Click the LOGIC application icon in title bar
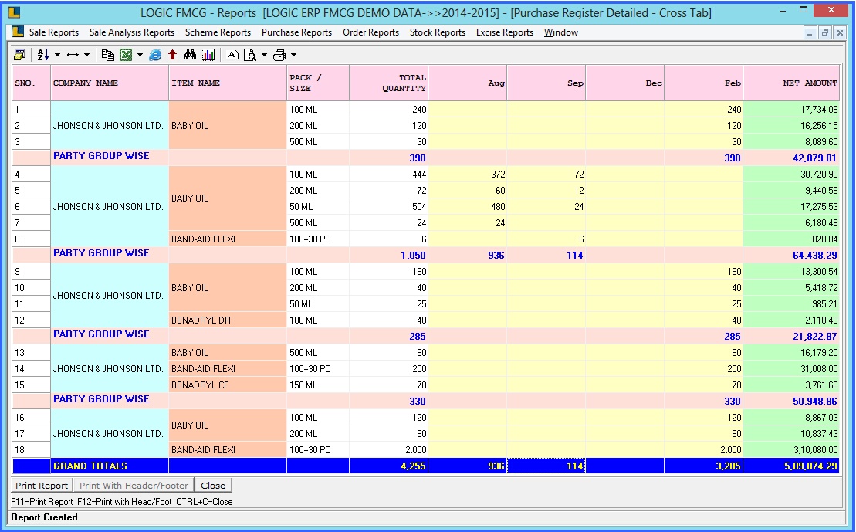Image resolution: width=856 pixels, height=532 pixels. coord(14,12)
